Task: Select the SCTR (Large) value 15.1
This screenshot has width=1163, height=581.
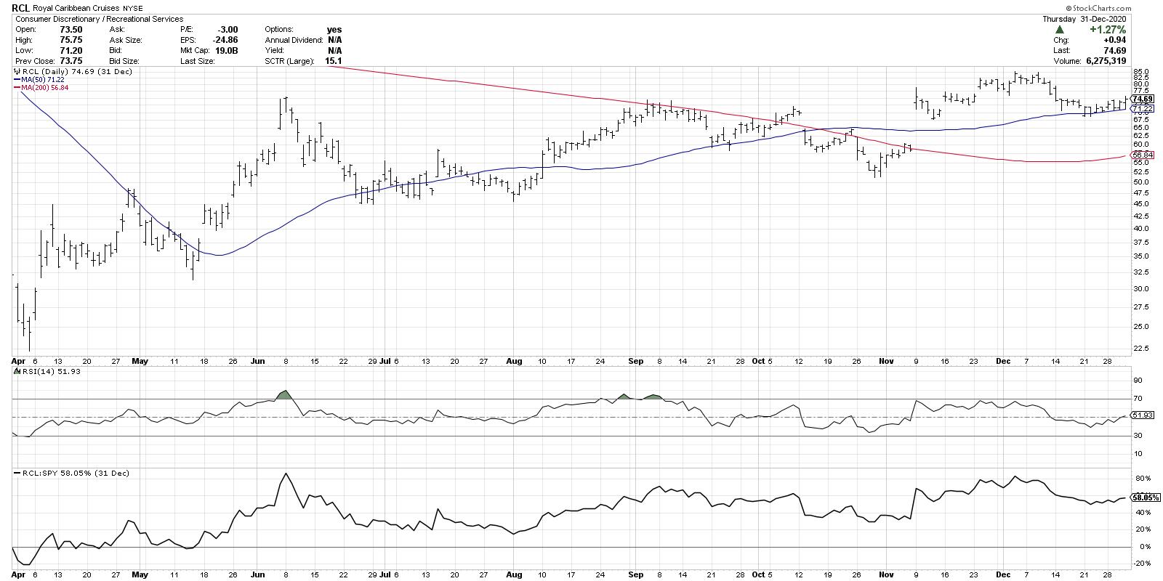Action: click(334, 61)
